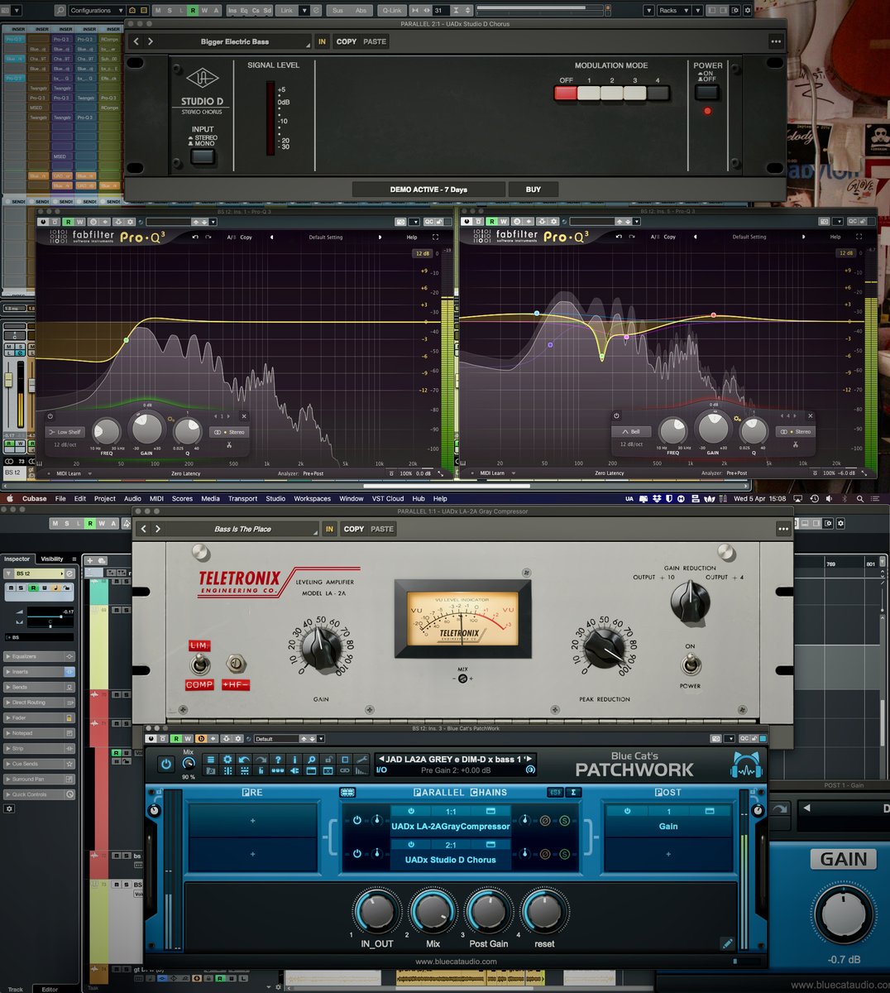Click the pencil edit icon in Patchwork
Screen dimensions: 890x993
pyautogui.click(x=727, y=943)
